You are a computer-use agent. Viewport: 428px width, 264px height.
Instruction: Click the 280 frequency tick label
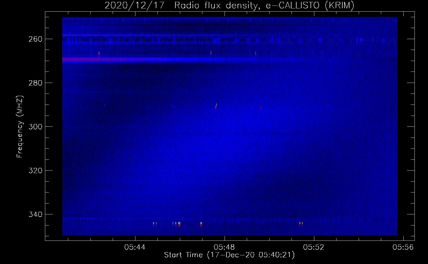35,83
